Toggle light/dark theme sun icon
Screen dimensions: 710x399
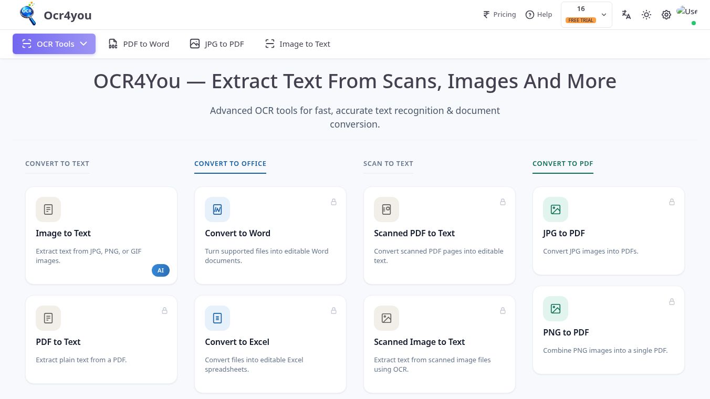pos(646,15)
